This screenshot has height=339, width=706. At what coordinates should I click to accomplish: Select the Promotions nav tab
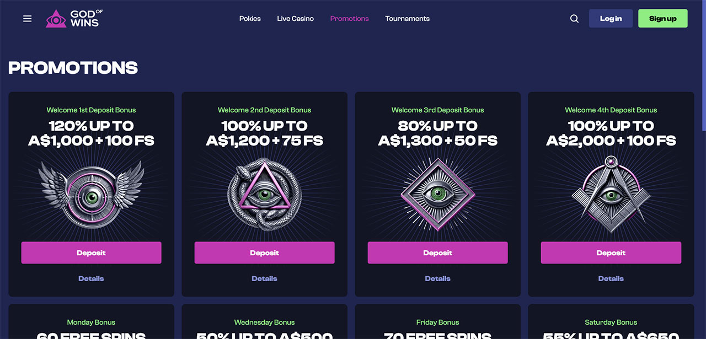pyautogui.click(x=349, y=18)
